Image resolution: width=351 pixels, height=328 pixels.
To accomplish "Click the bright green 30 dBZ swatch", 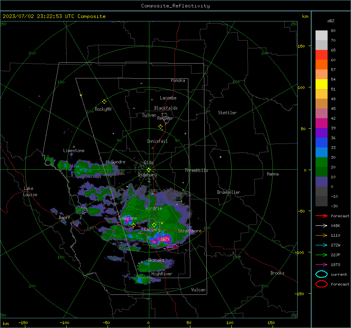I will click(321, 162).
